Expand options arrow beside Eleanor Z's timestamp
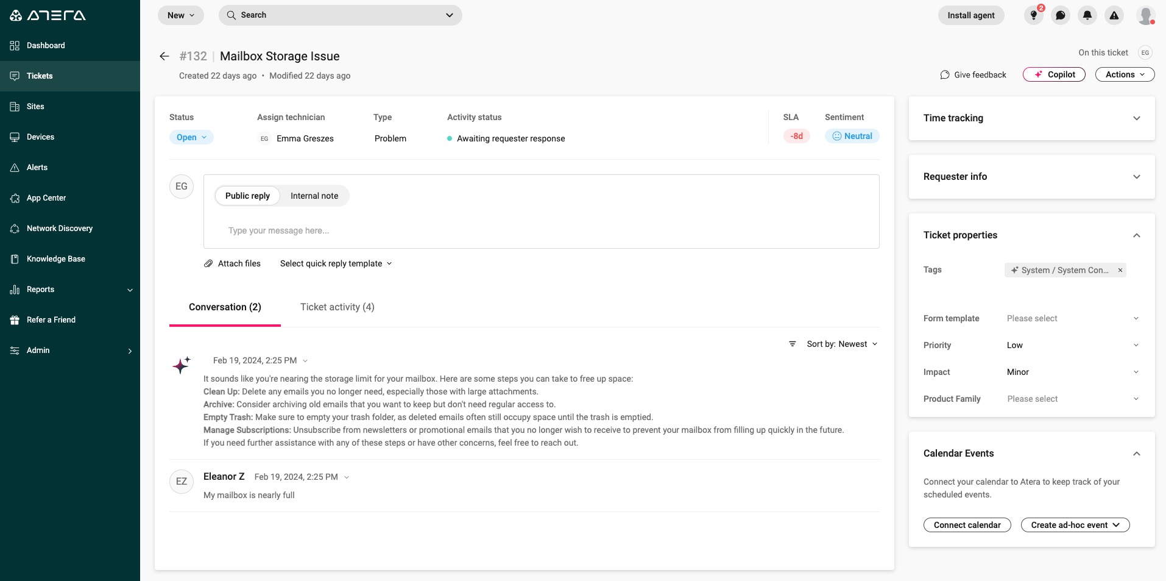Viewport: 1166px width, 581px height. coord(347,477)
